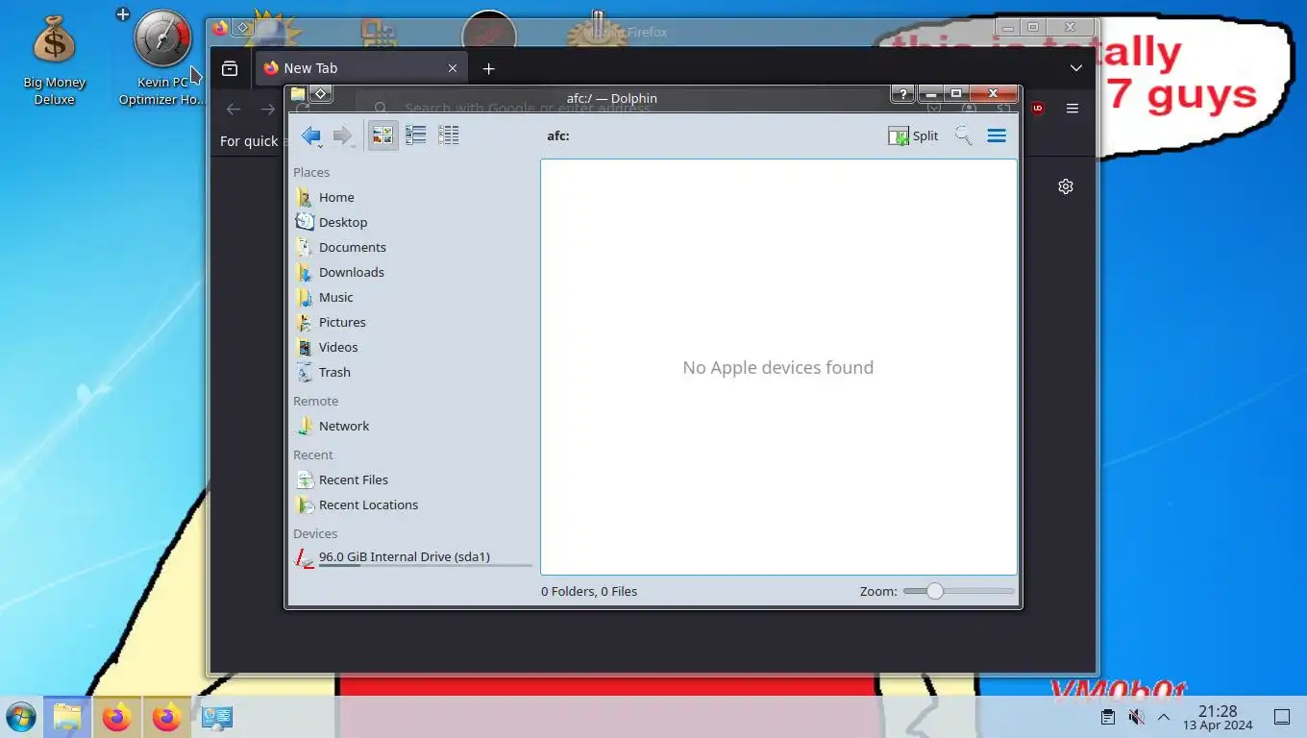Open a new Firefox tab with plus button
The image size is (1307, 738).
tap(488, 68)
